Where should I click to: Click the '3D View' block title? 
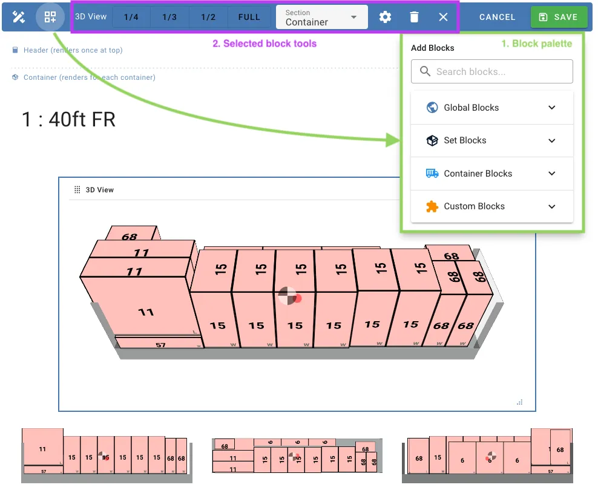99,189
